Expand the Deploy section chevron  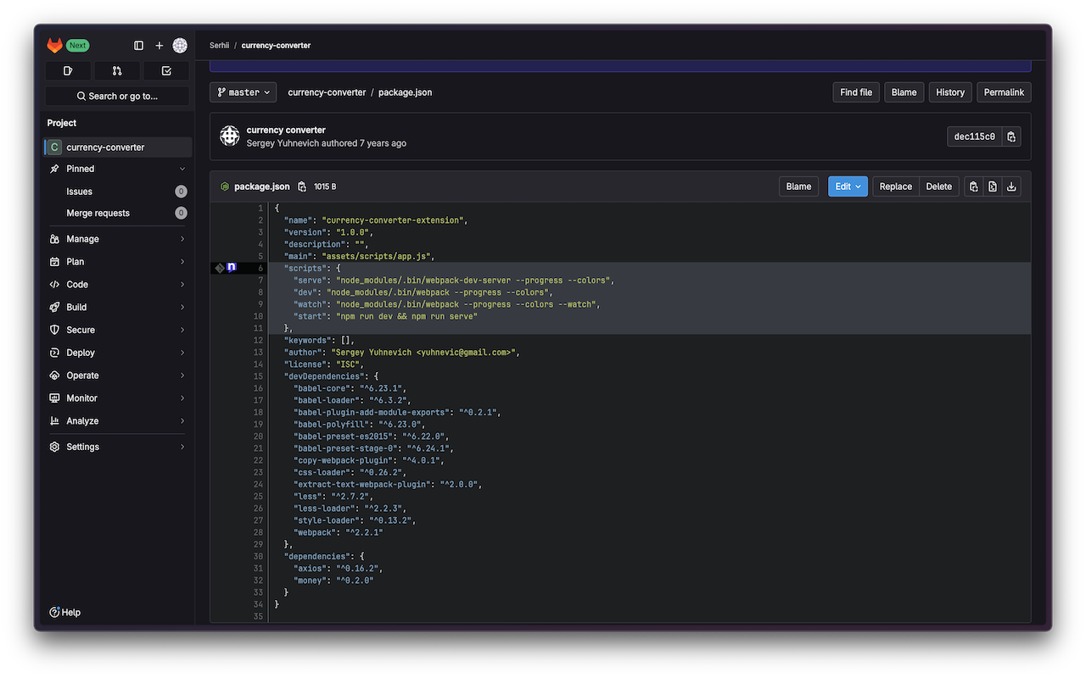182,353
